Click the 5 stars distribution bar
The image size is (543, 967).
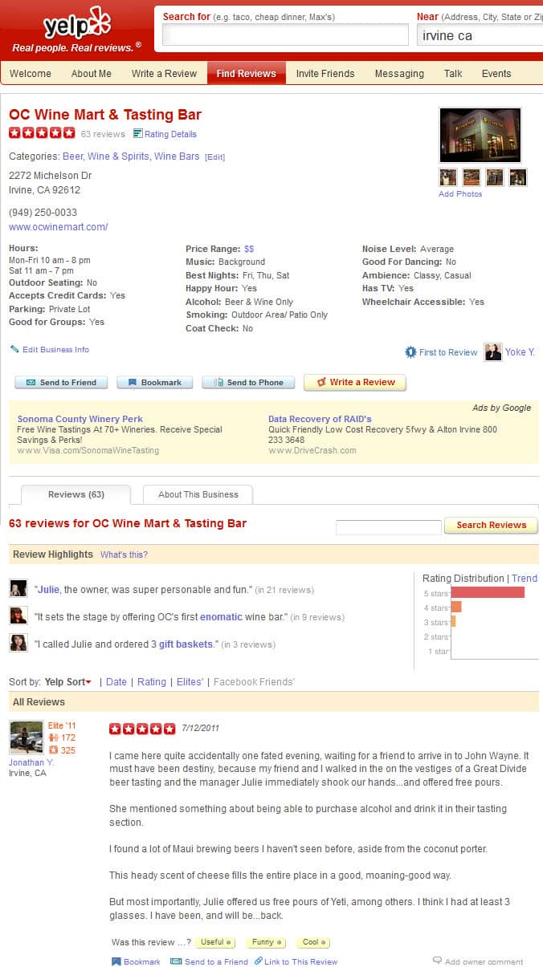pos(488,592)
